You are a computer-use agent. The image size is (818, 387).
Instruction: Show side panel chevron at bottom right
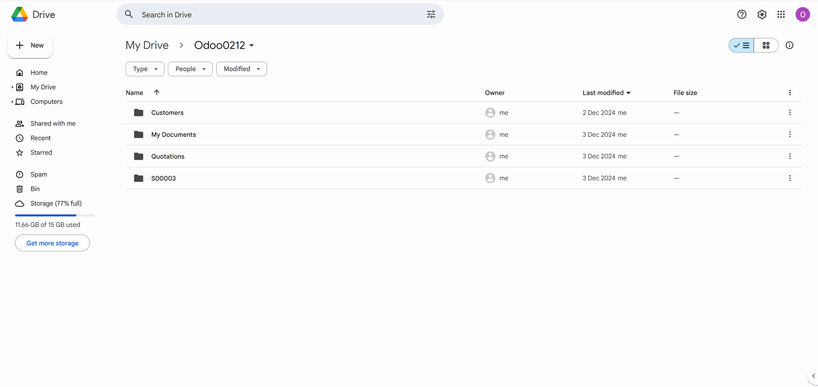pos(813,376)
